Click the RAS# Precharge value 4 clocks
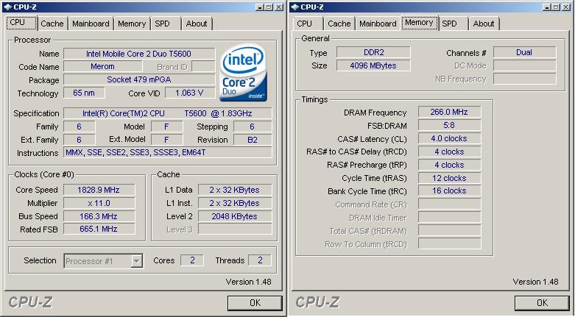The height and width of the screenshot is (317, 575). tap(449, 165)
